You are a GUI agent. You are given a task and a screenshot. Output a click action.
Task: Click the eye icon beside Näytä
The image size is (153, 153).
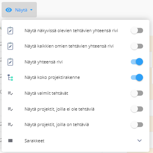[x=9, y=10]
